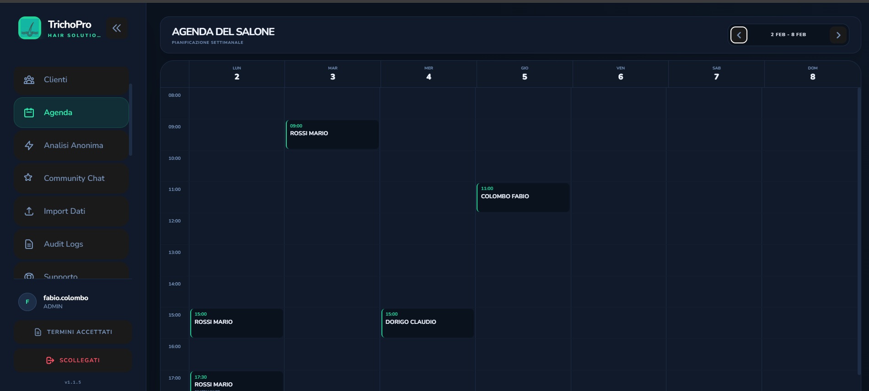Viewport: 869px width, 391px height.
Task: Click Wednesday 4 column header
Action: [429, 74]
